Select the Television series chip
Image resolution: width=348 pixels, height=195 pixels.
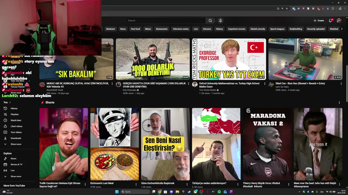[181, 29]
